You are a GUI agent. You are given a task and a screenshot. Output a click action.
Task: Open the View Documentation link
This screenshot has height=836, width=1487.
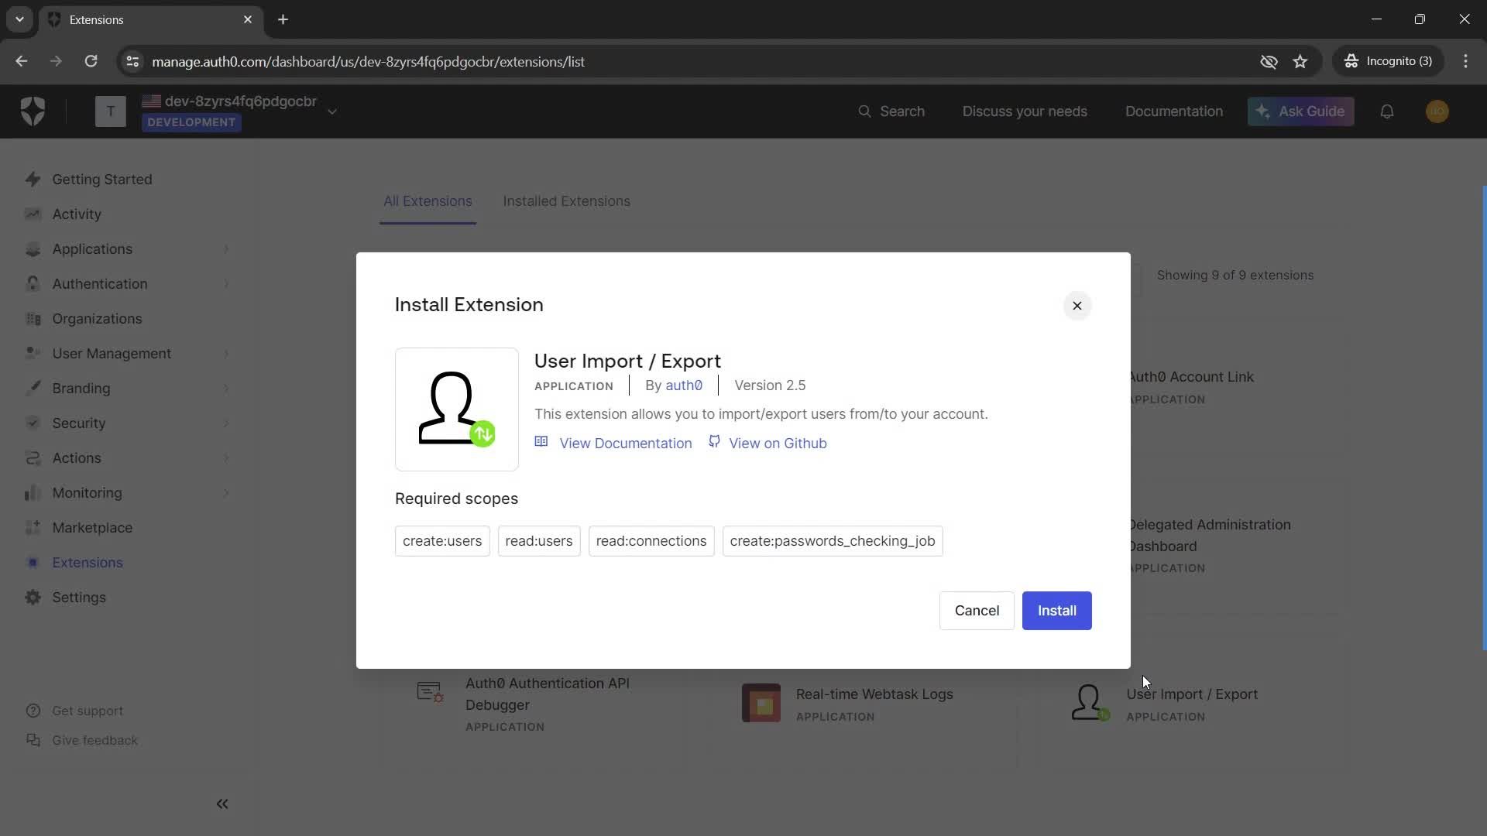(x=625, y=443)
